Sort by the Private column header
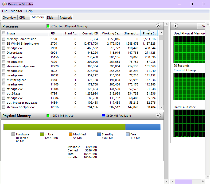The image size is (210, 184). [149, 33]
